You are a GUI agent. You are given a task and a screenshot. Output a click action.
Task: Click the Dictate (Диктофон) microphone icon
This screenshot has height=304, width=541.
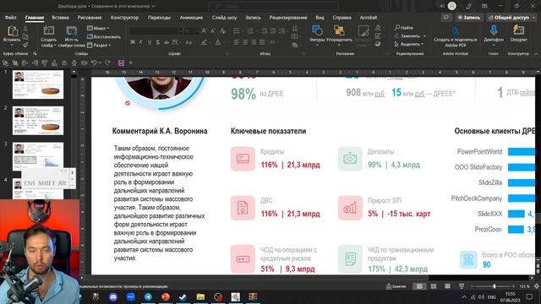[x=494, y=30]
